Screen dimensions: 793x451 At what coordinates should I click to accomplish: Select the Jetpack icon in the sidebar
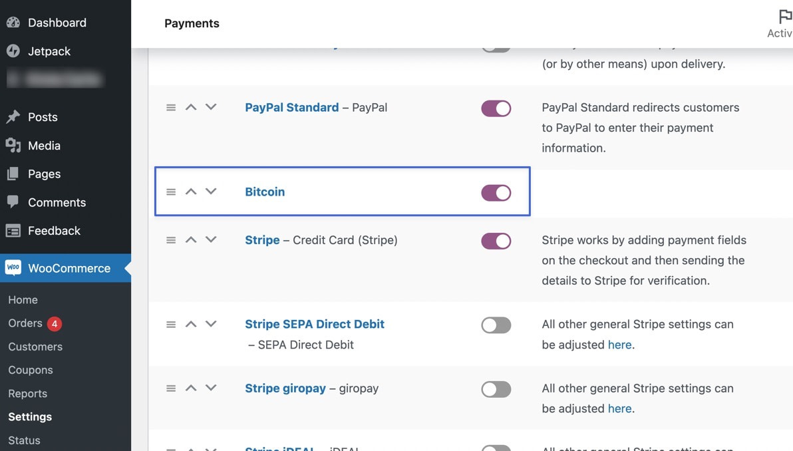[14, 51]
